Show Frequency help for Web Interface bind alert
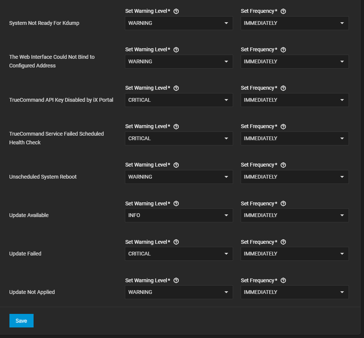This screenshot has width=364, height=338. 283,50
